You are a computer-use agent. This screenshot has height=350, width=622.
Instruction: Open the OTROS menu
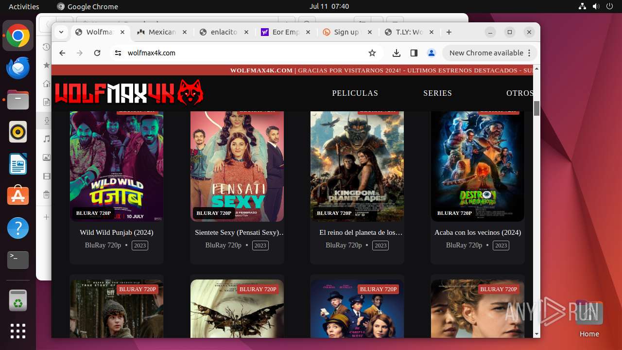(519, 93)
